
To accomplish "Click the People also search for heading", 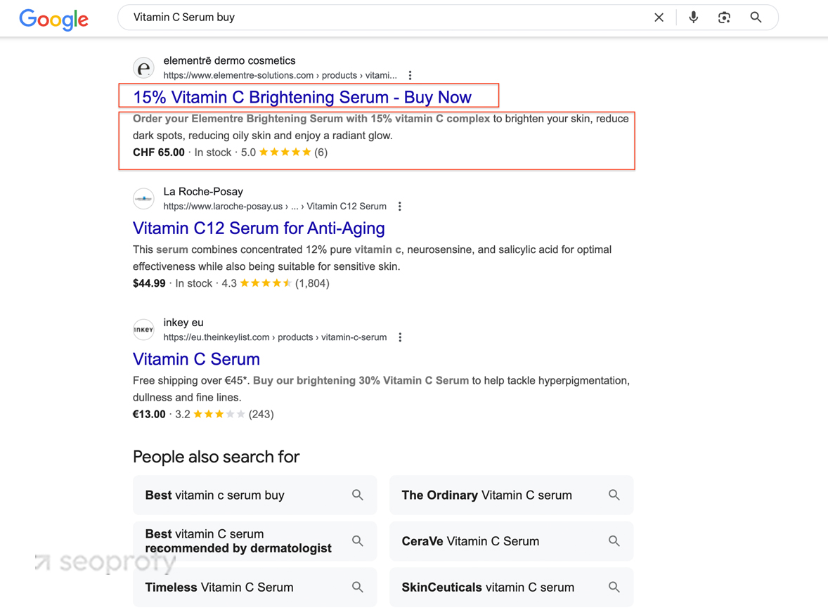I will pos(216,457).
